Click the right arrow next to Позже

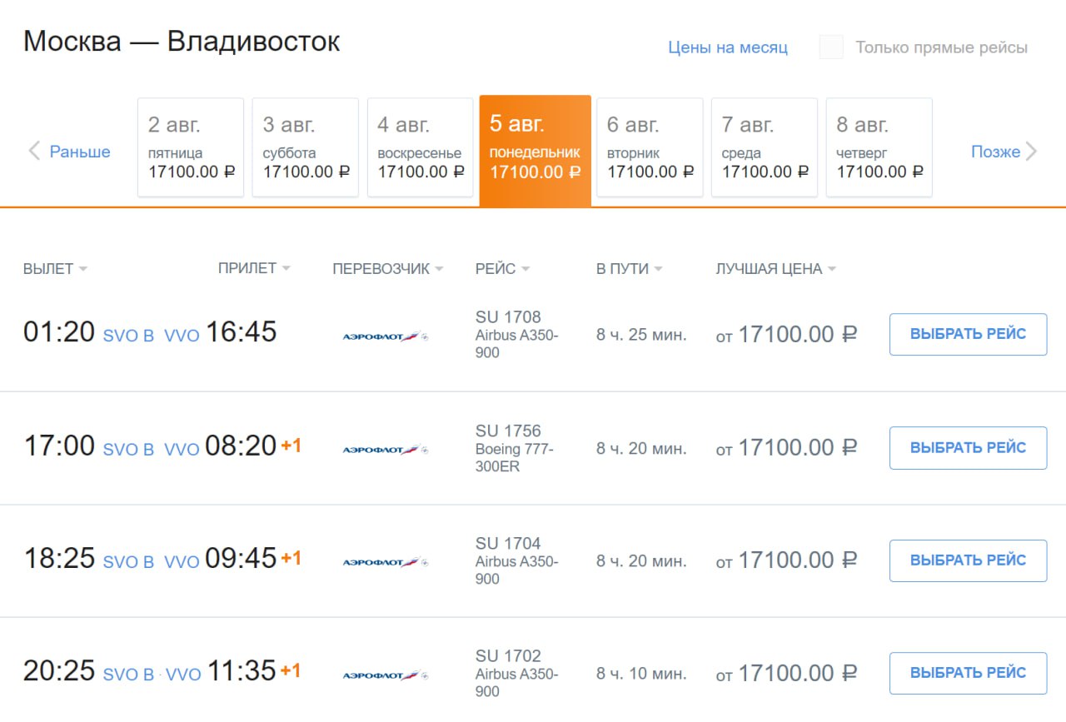pos(1031,152)
